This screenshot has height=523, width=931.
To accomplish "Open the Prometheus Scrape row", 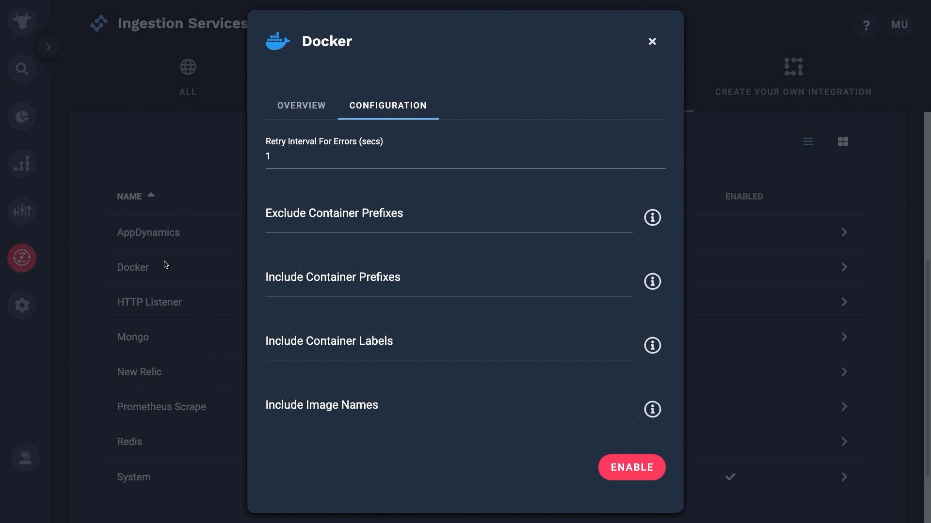I will click(x=161, y=407).
